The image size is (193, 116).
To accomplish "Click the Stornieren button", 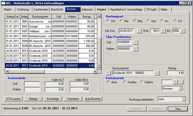I will (x=73, y=99).
